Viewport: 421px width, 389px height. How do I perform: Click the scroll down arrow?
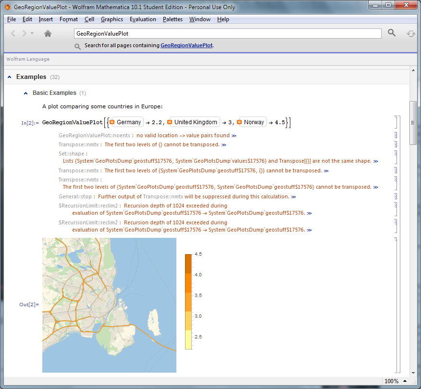tap(413, 373)
